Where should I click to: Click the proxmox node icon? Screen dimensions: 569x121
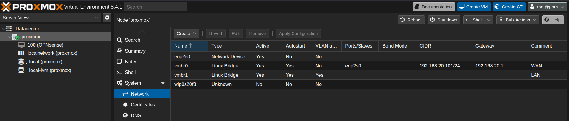coord(16,37)
